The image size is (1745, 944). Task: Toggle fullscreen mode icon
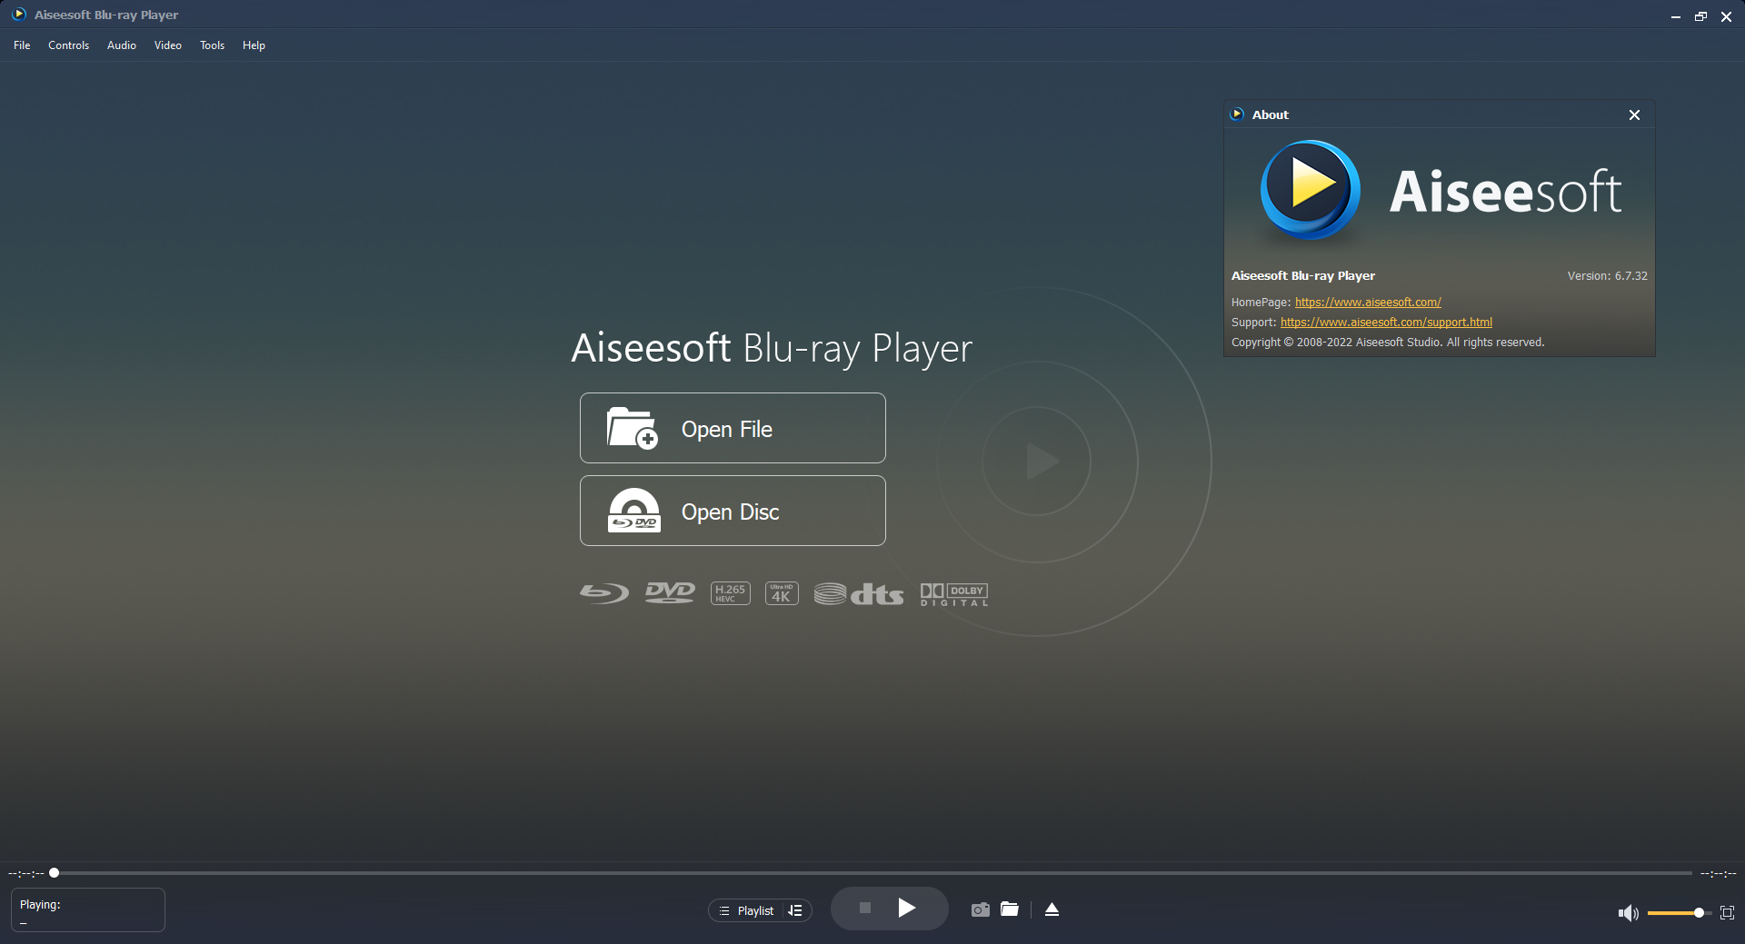[1727, 913]
